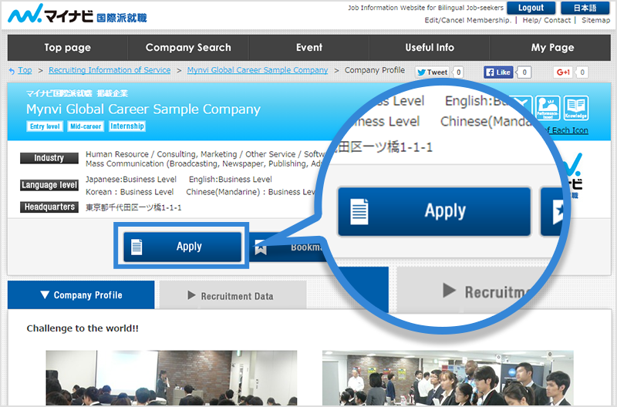Click the Headquarters label
This screenshot has height=407, width=617.
coord(49,207)
